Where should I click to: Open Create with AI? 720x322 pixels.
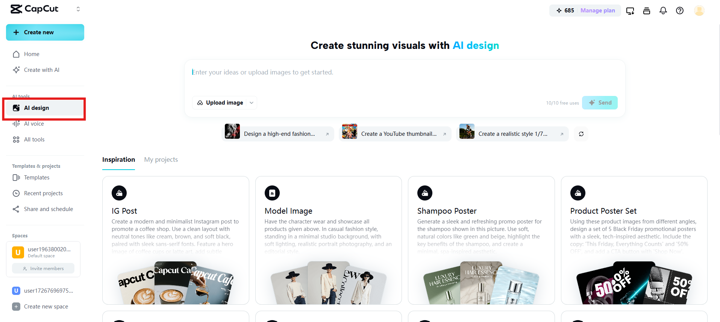(x=45, y=70)
